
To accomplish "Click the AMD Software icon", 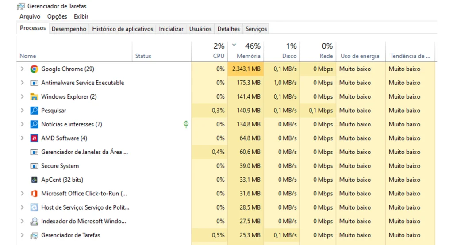I will [34, 138].
